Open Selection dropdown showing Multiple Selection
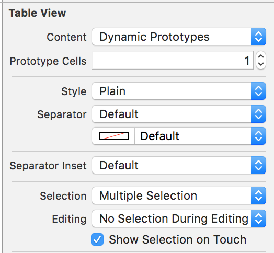 pos(179,195)
